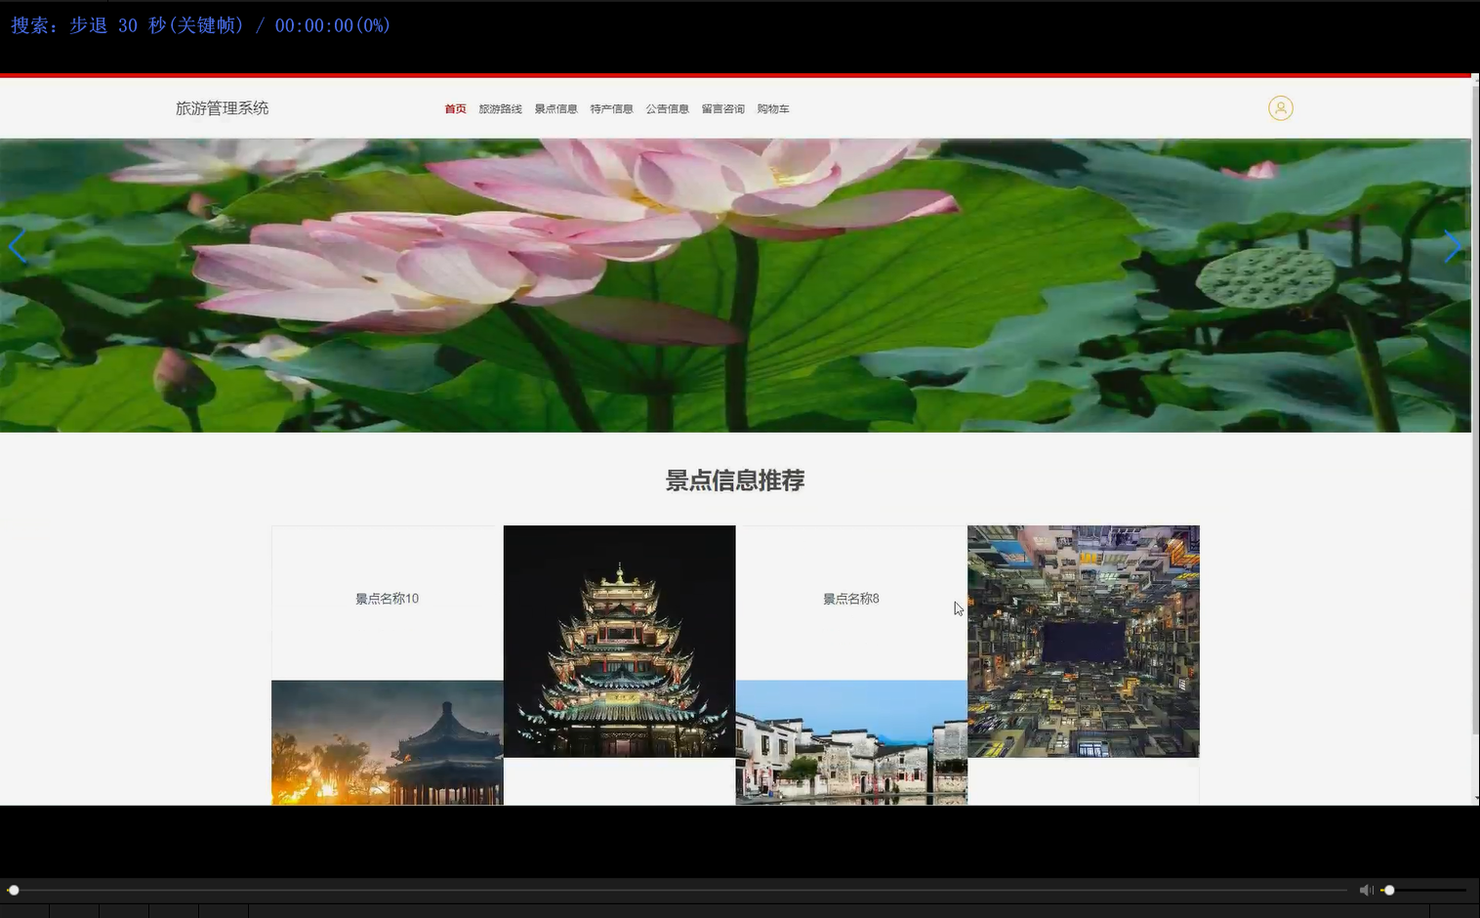Mute playback via the speaker icon
This screenshot has width=1480, height=918.
pyautogui.click(x=1367, y=890)
